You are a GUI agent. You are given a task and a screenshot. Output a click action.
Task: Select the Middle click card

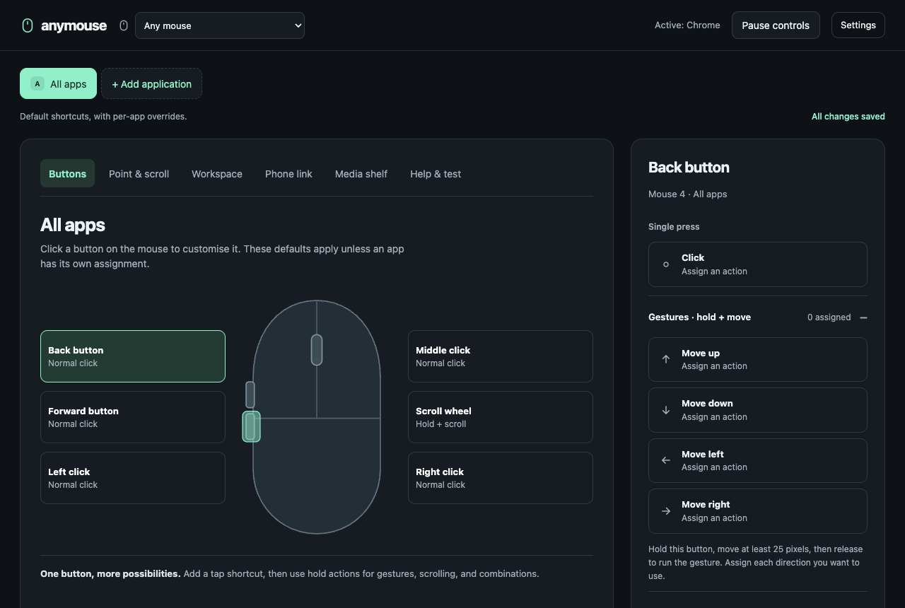tap(501, 356)
